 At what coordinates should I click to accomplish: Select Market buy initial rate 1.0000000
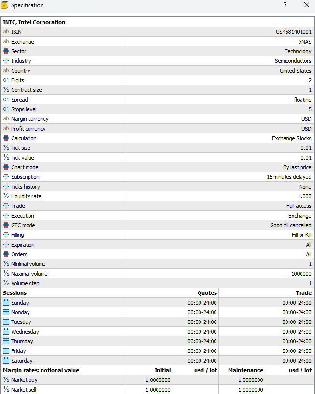click(x=158, y=380)
